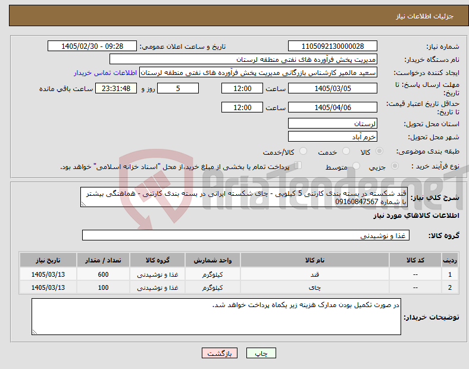Click the announcement date field 1405/02/30 - 09:28

pos(92,46)
